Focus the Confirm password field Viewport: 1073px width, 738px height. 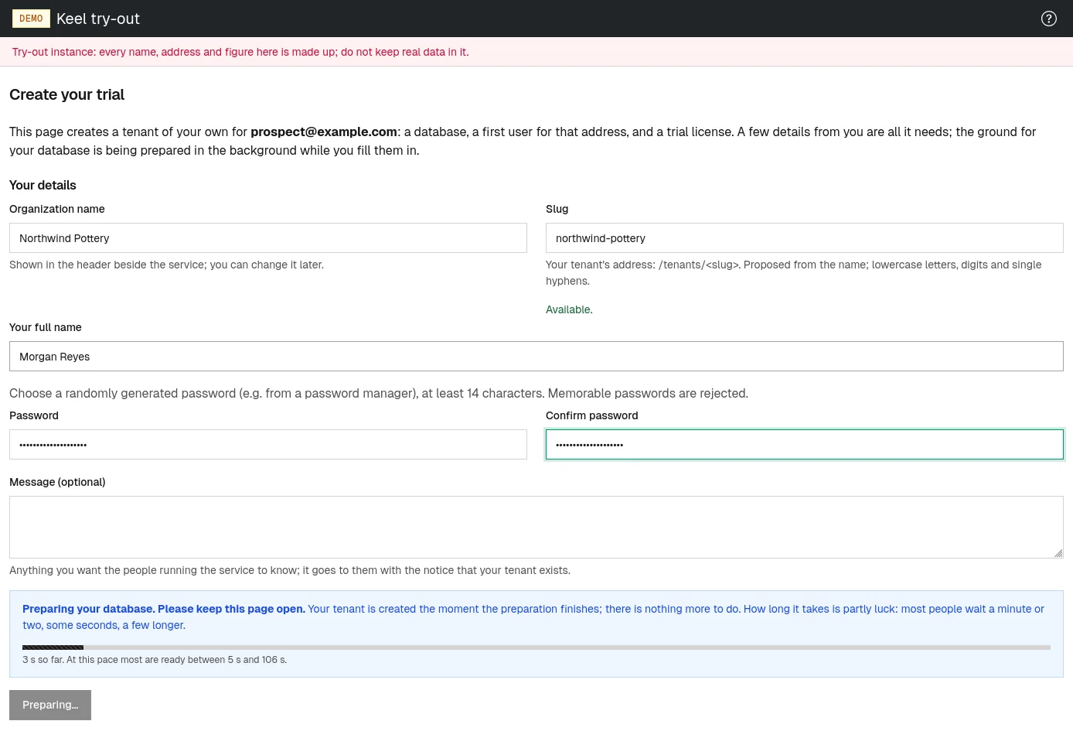click(x=805, y=445)
